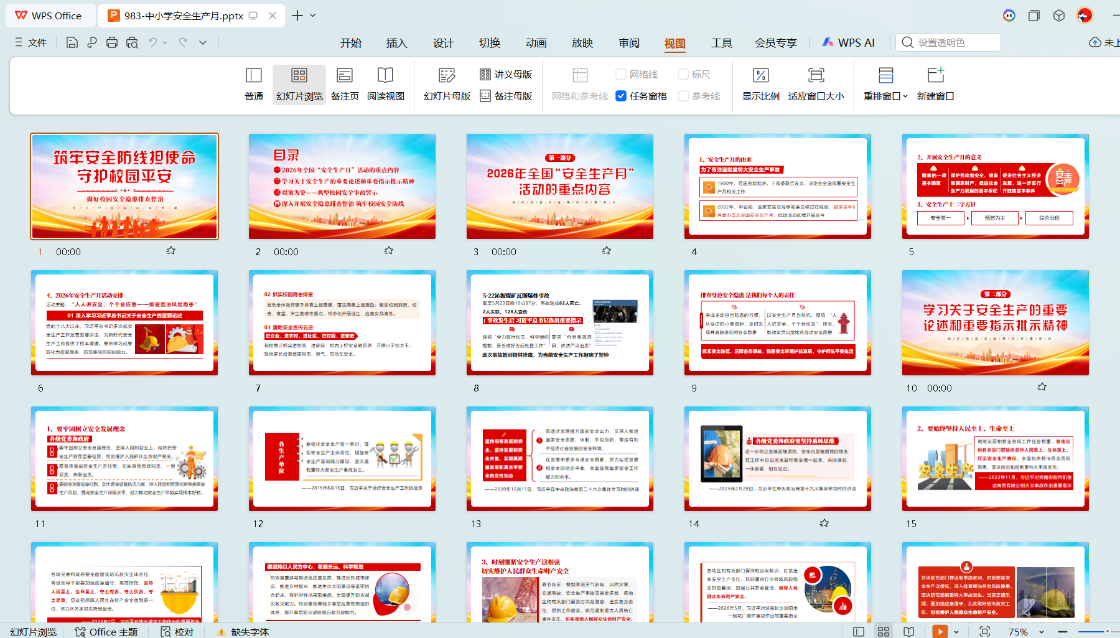Click the Print icon in quick toolbar

[112, 42]
